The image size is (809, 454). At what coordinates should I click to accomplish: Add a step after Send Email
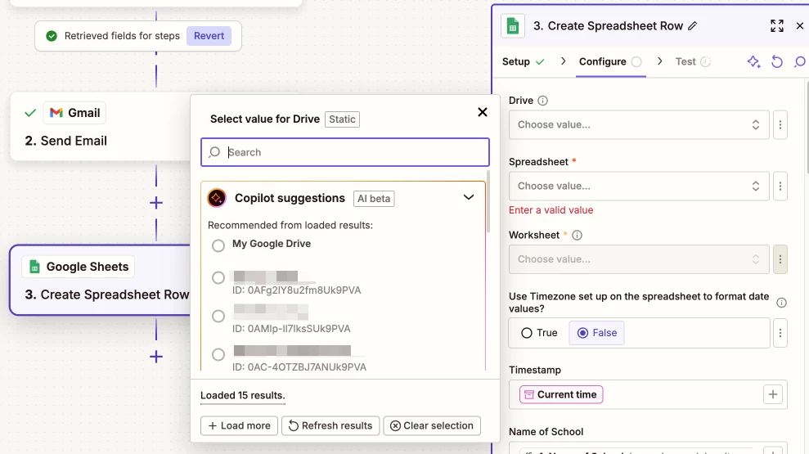coord(155,203)
